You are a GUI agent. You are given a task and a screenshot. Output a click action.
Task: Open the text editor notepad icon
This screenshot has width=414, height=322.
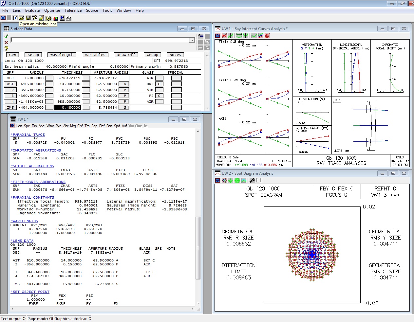coord(41,18)
